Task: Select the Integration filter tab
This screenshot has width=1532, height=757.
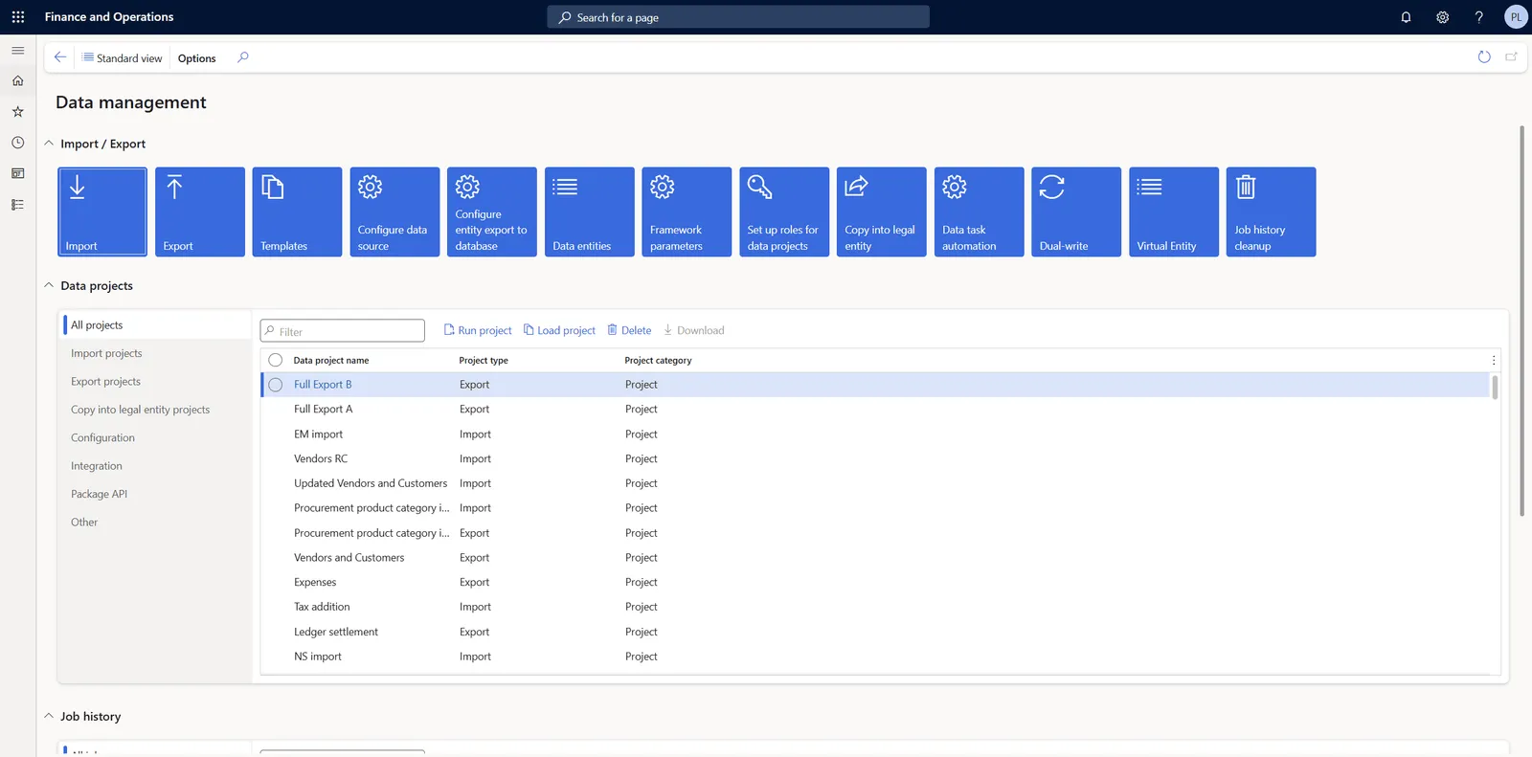Action: pos(157,466)
